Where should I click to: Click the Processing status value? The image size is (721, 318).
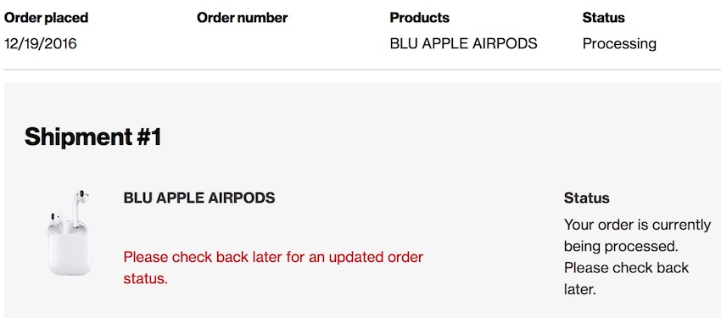pos(619,44)
